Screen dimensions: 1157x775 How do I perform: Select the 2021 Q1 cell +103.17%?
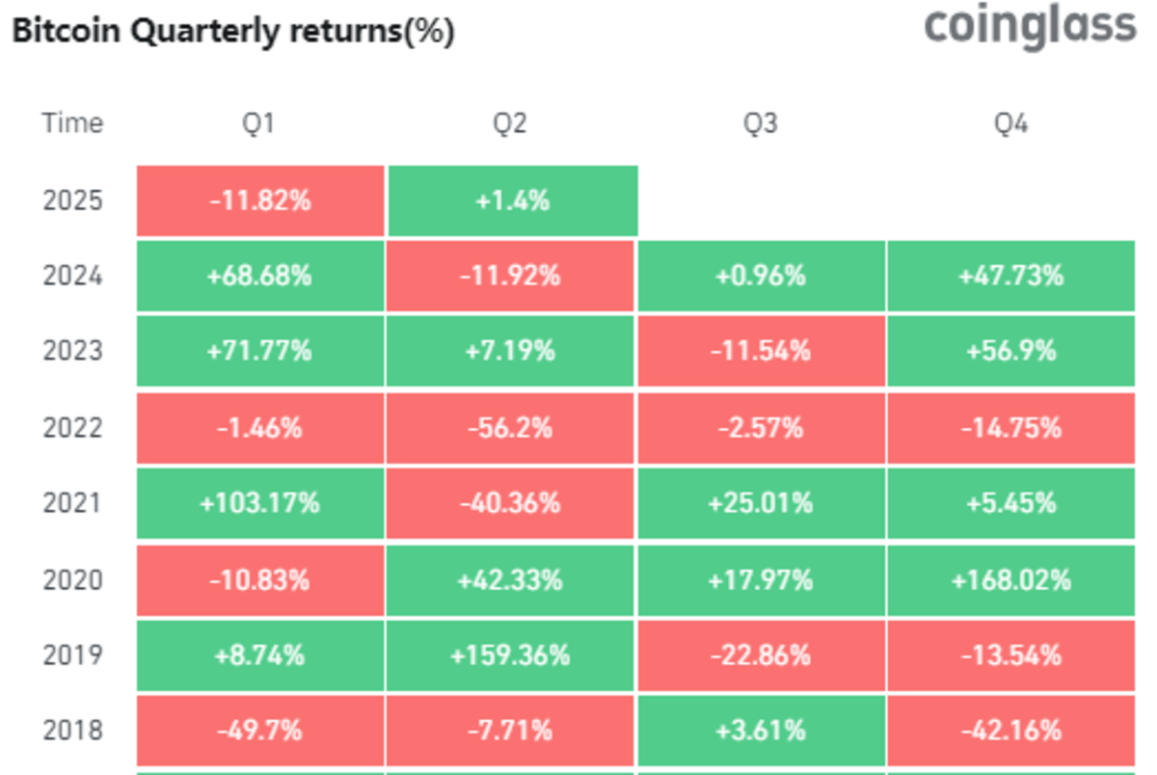260,503
